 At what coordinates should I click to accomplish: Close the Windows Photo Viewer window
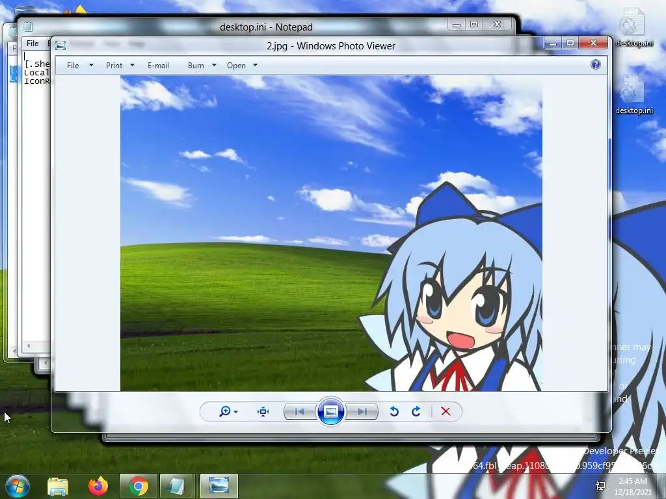pos(593,44)
